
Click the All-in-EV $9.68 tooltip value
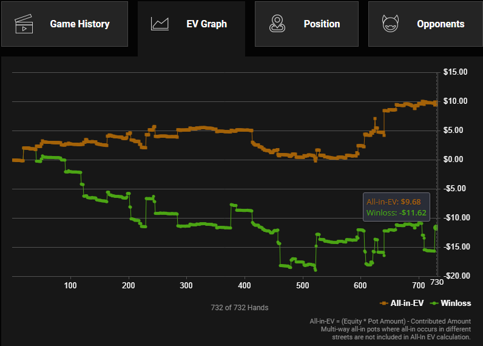pyautogui.click(x=411, y=202)
